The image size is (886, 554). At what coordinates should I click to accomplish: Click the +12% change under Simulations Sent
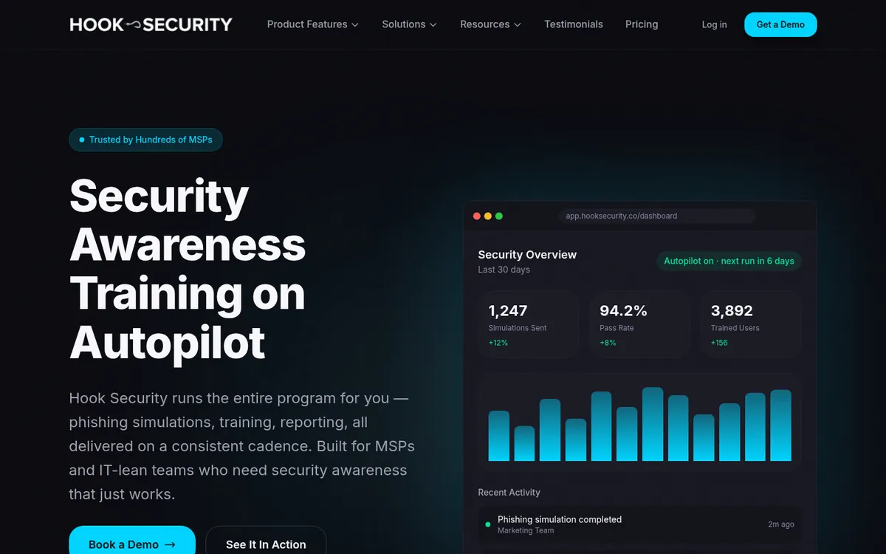click(498, 343)
